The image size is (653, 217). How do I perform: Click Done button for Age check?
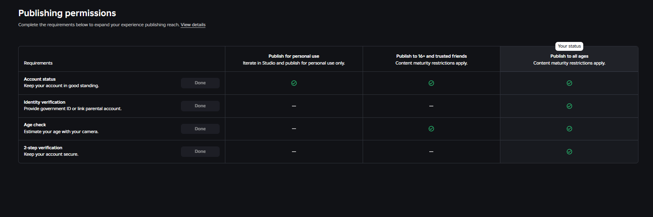click(x=200, y=129)
